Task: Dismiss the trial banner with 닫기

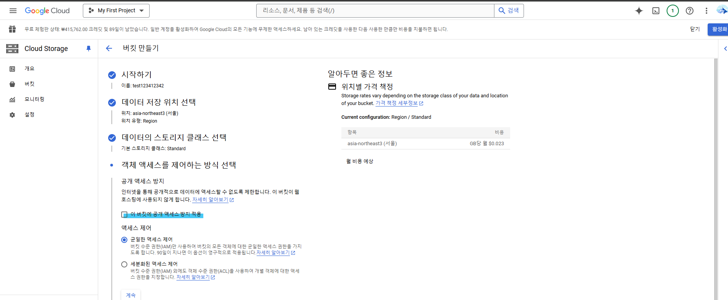Action: click(x=695, y=29)
